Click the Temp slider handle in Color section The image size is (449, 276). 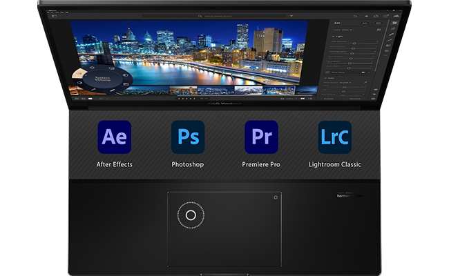(x=345, y=87)
